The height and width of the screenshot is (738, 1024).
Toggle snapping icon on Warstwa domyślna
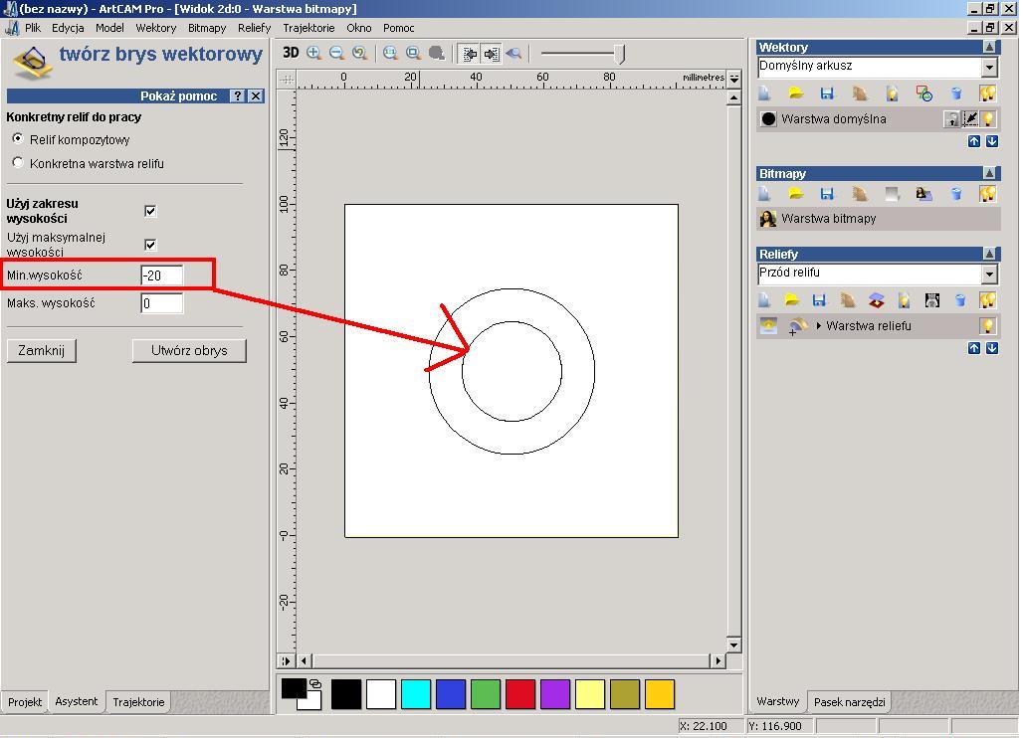[970, 118]
